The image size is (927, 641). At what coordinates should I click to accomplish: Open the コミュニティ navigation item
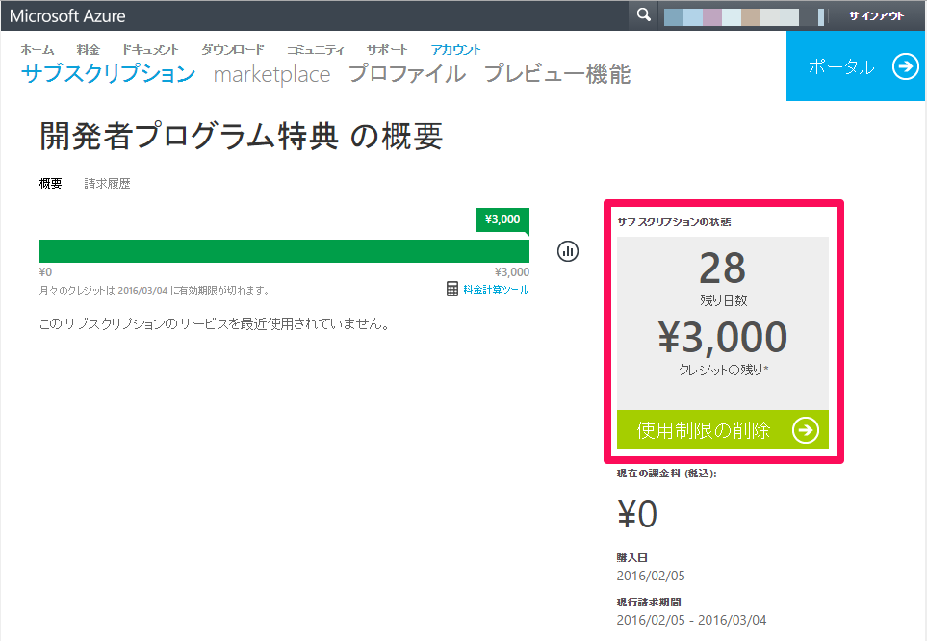(315, 50)
